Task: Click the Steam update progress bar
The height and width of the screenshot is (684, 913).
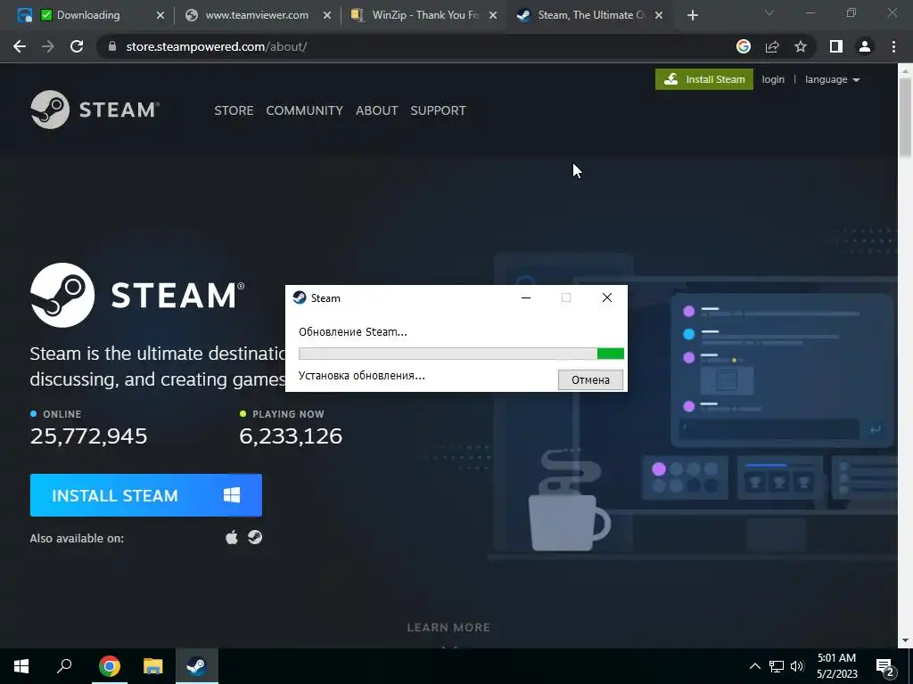Action: tap(461, 353)
